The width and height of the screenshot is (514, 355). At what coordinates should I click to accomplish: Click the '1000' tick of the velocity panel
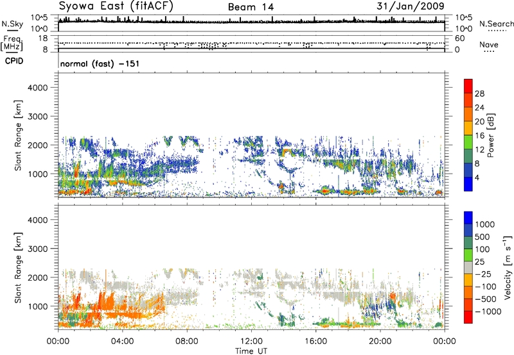tap(37, 306)
